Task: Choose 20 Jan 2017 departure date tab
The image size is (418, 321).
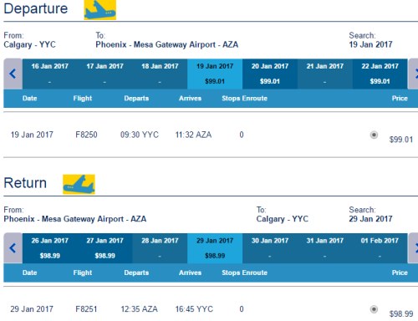Action: tap(270, 74)
